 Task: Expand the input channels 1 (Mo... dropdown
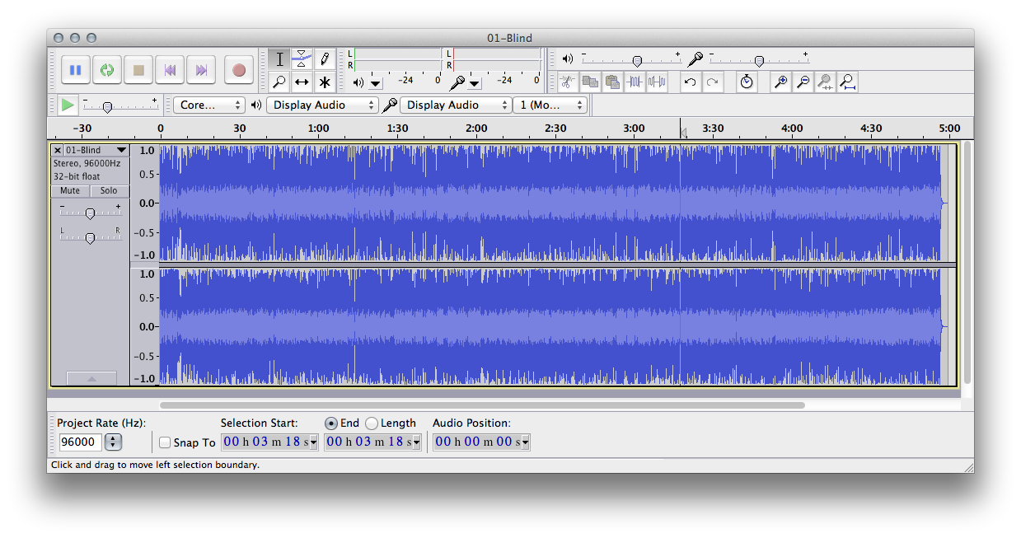[550, 105]
